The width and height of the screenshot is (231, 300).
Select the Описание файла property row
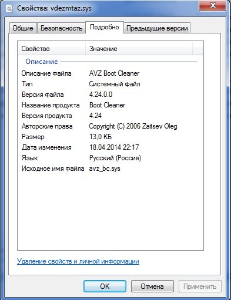click(x=111, y=73)
